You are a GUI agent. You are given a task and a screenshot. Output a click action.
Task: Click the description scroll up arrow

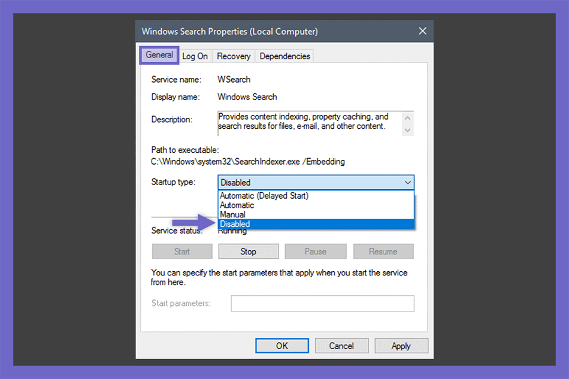click(407, 118)
